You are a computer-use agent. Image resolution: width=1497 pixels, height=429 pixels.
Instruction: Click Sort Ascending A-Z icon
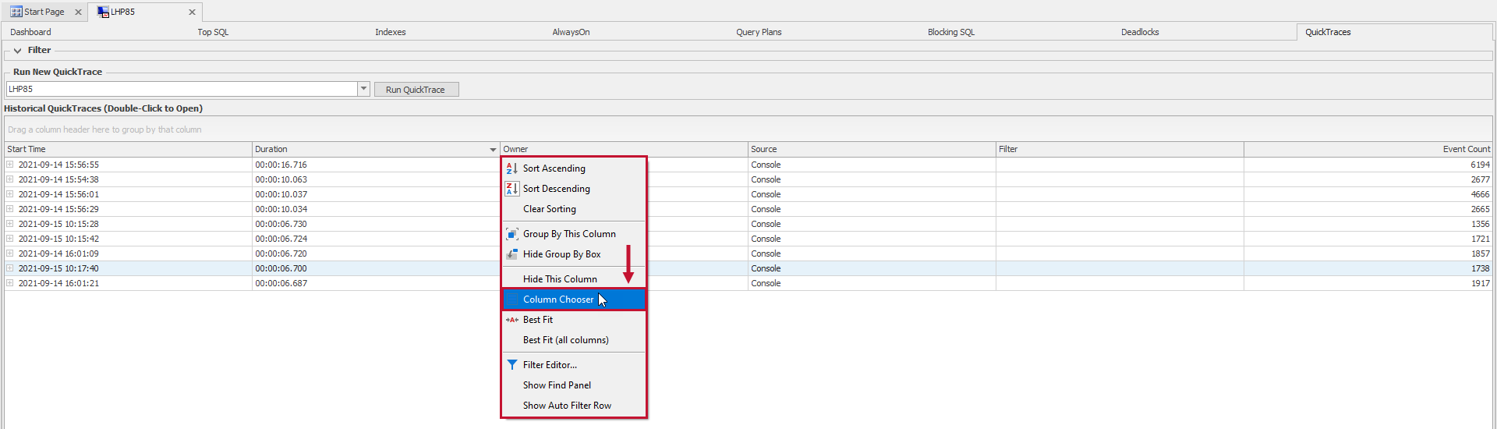click(511, 168)
